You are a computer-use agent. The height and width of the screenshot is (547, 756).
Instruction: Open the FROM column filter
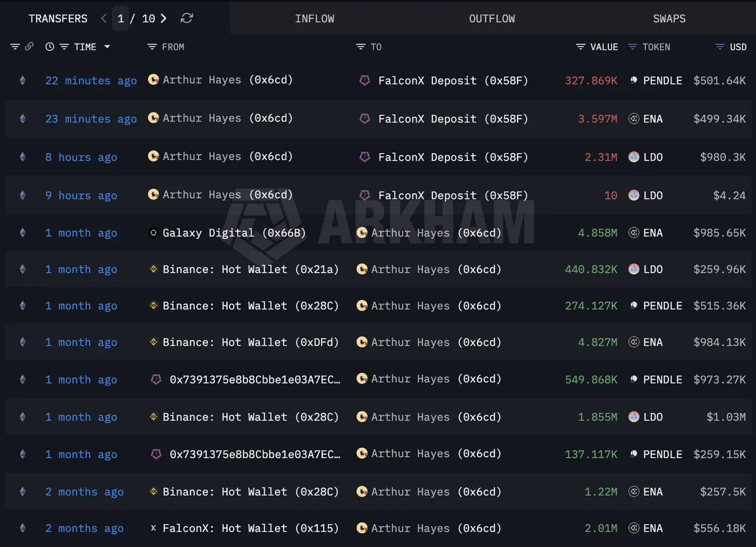pyautogui.click(x=152, y=47)
